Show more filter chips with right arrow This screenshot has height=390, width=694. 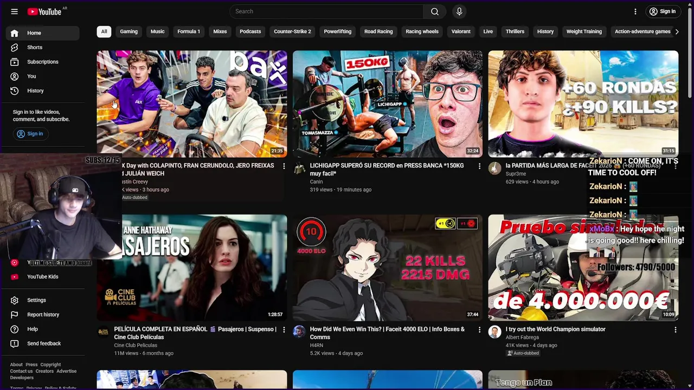(677, 31)
